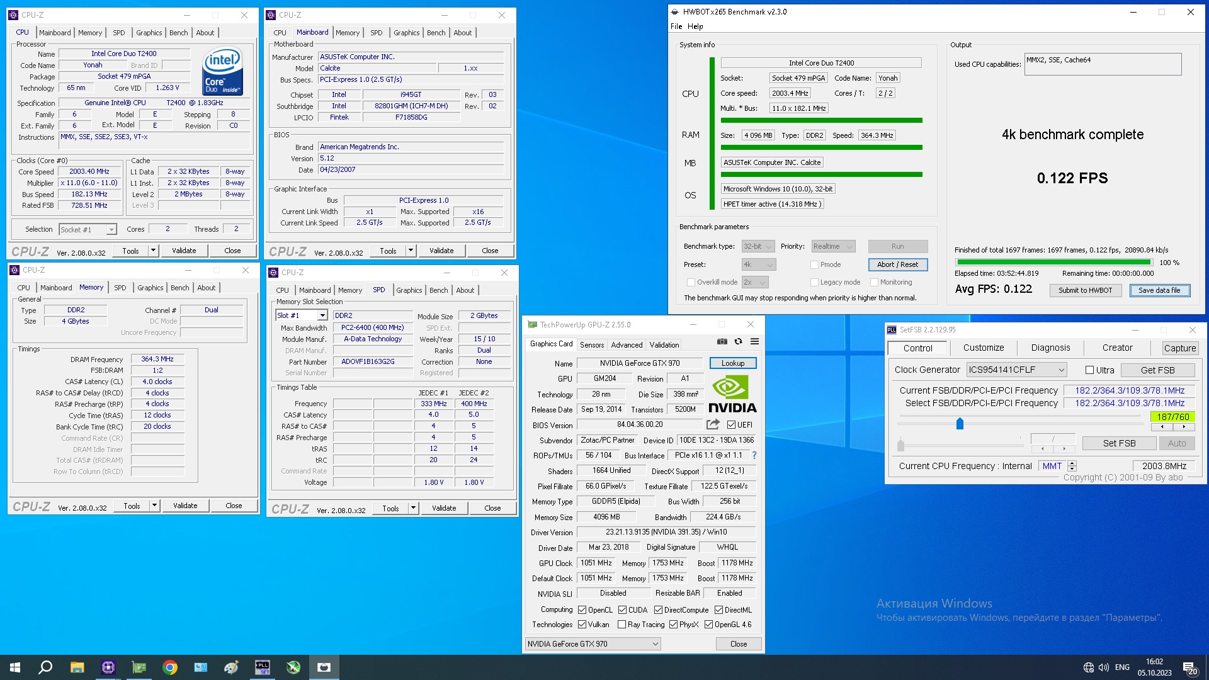This screenshot has width=1209, height=680.
Task: Open the Benchmark type 32-bit dropdown
Action: 758,246
